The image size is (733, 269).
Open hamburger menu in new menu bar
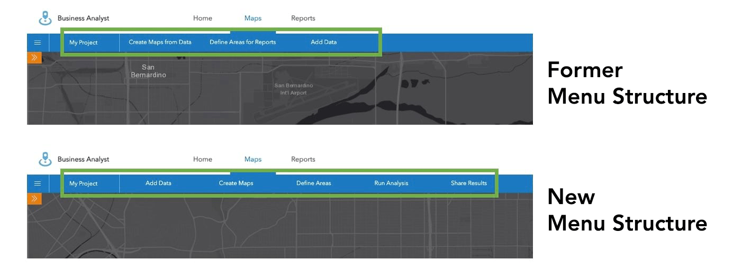(38, 183)
